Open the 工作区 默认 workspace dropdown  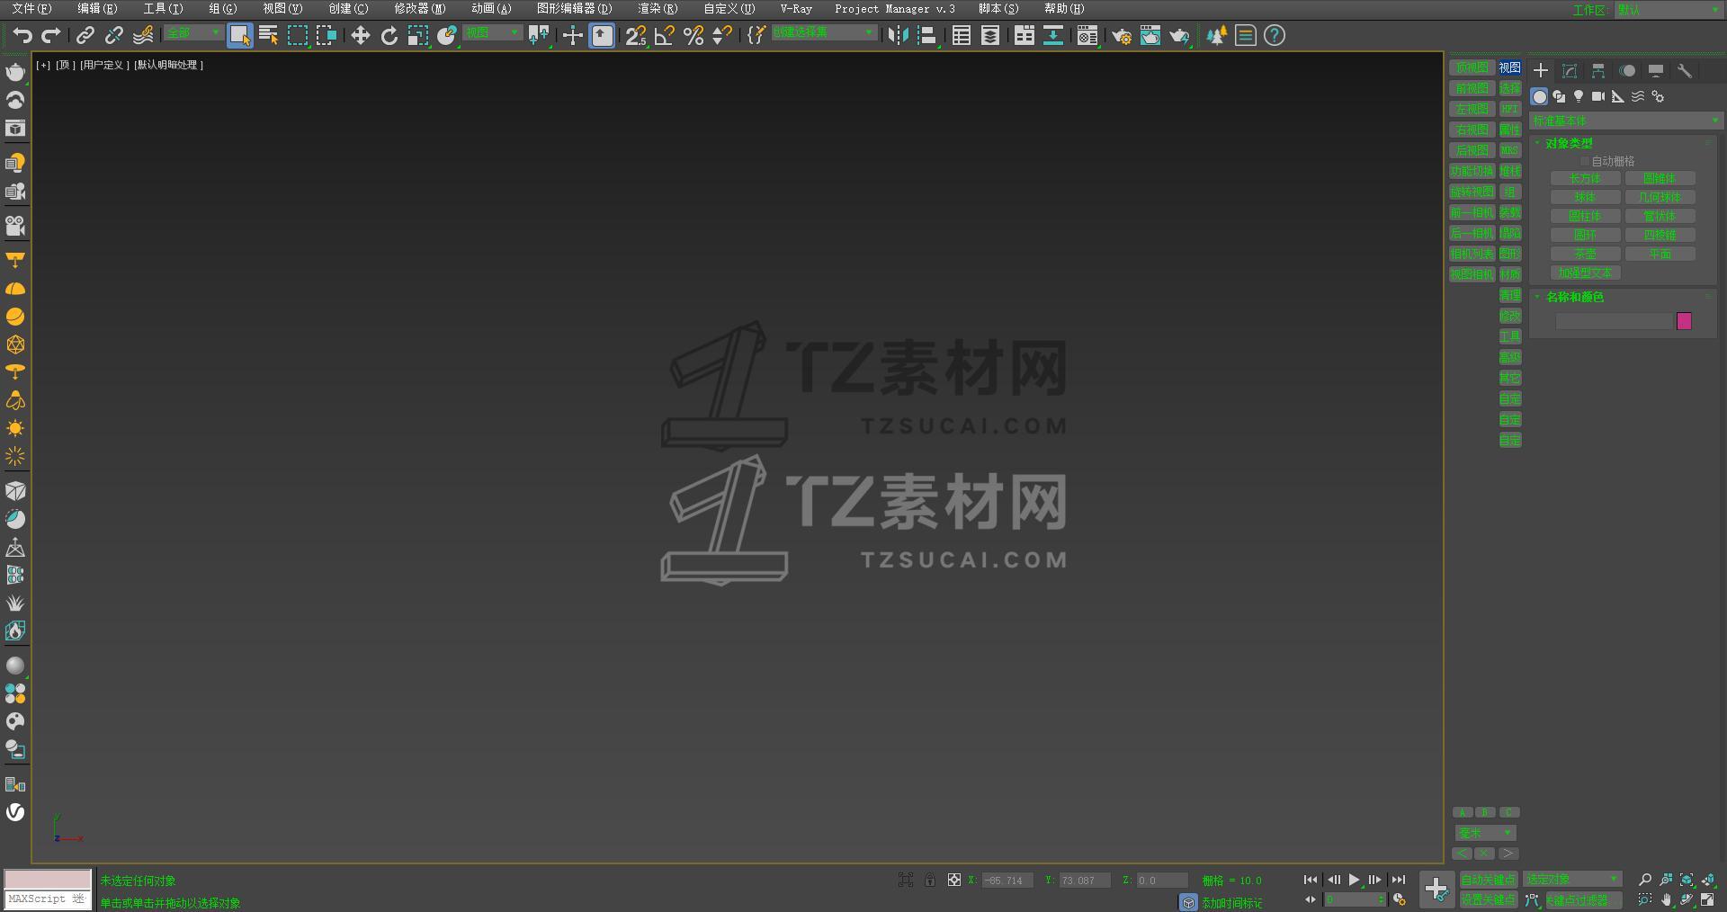1669,10
